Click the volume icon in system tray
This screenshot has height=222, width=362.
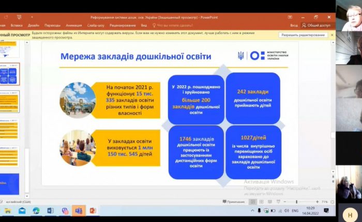pos(287,211)
